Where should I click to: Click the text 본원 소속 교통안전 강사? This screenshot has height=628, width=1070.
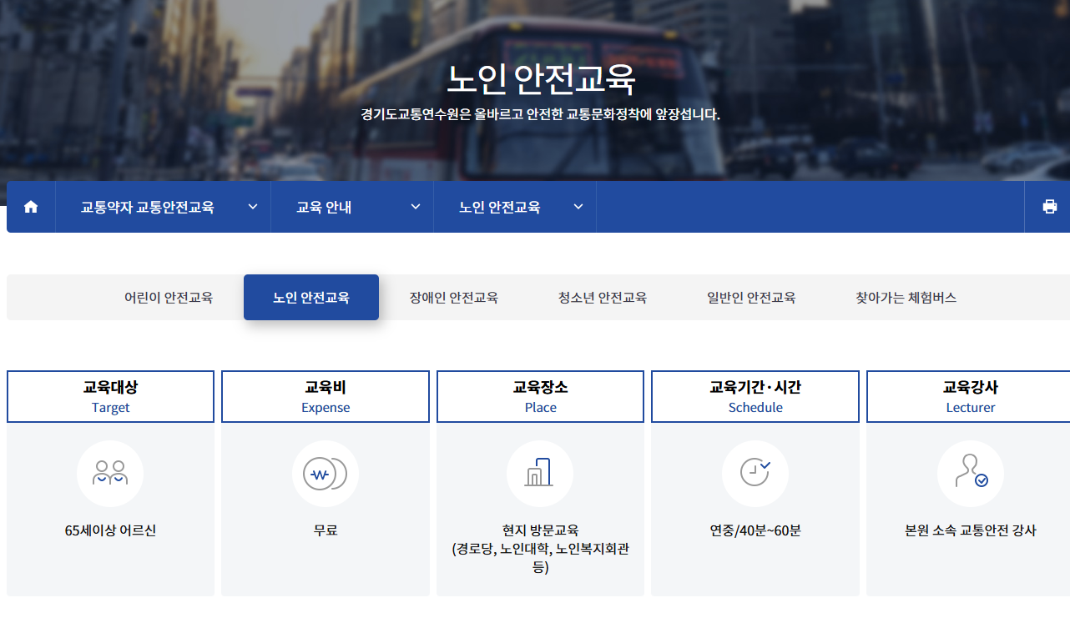[x=971, y=530]
